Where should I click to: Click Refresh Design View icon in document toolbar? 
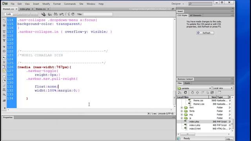click(73, 14)
